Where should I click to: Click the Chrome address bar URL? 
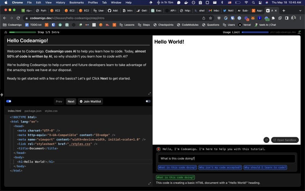[67, 18]
